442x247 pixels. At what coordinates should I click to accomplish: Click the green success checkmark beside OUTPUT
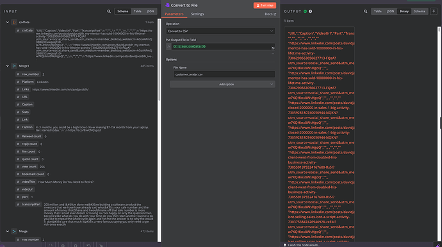coord(305,12)
